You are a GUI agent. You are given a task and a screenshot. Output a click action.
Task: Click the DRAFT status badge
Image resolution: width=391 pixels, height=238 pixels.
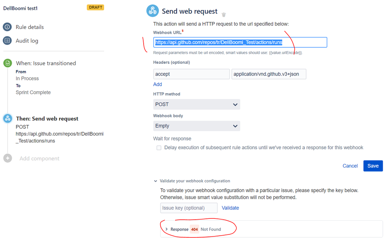pyautogui.click(x=95, y=7)
